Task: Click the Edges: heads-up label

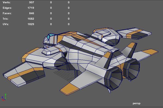Action: click(7, 8)
